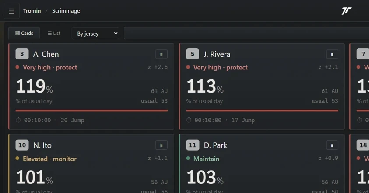Focus the search input field
369x193 pixels.
246,33
